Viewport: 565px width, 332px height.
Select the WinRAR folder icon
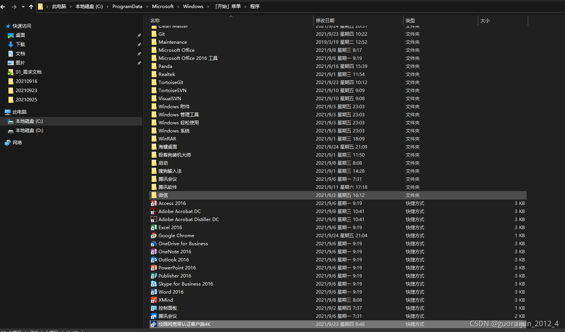click(154, 139)
